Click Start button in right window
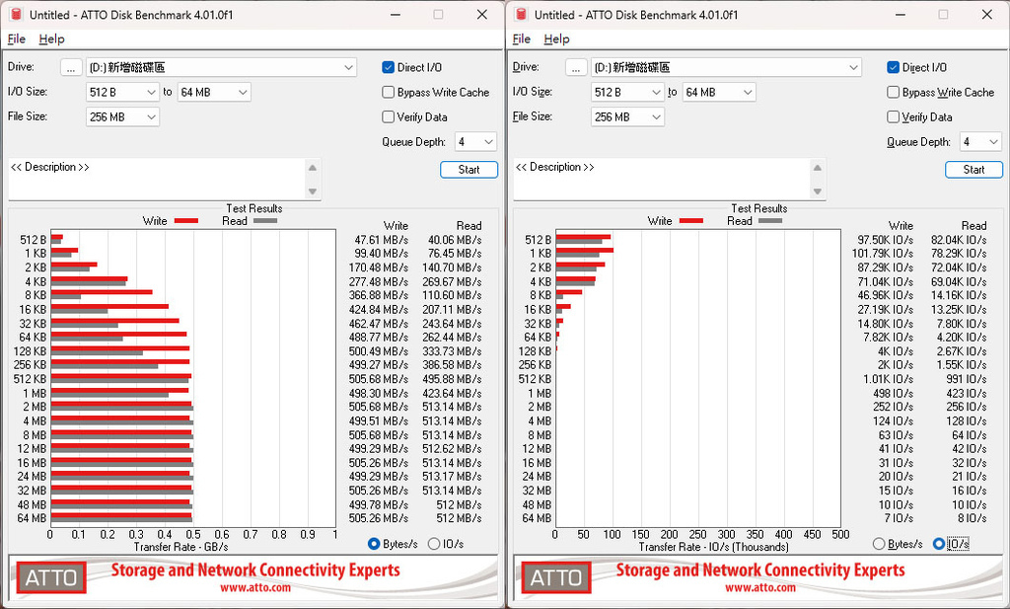This screenshot has width=1010, height=609. 974,170
